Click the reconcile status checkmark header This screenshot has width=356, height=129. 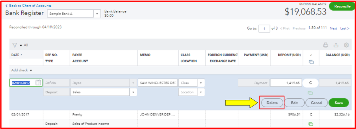tap(311, 55)
